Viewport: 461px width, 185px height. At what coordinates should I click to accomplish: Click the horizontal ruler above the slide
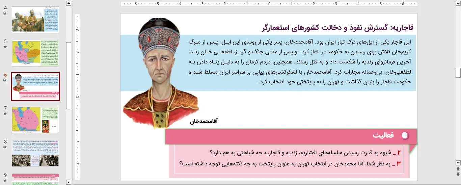pos(269,4)
